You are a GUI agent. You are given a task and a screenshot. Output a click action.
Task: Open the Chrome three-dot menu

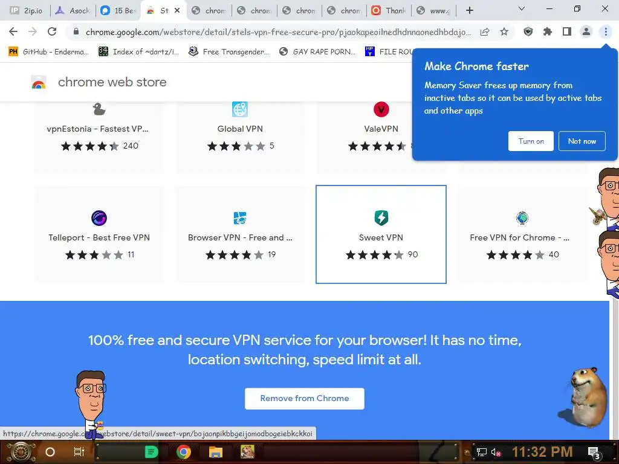click(606, 31)
